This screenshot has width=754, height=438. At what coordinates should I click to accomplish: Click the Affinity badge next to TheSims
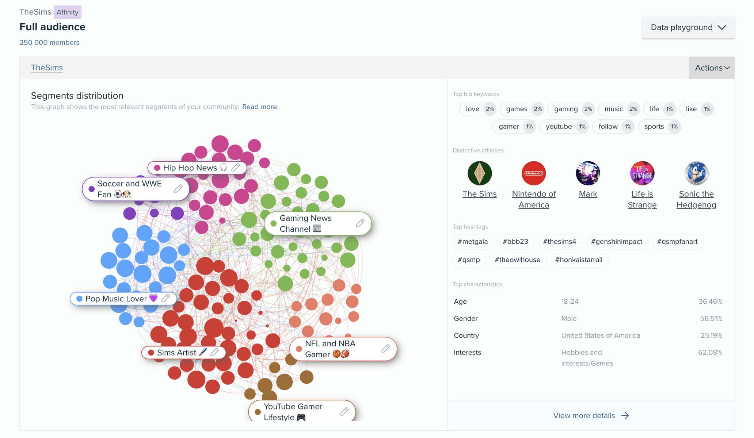(67, 12)
